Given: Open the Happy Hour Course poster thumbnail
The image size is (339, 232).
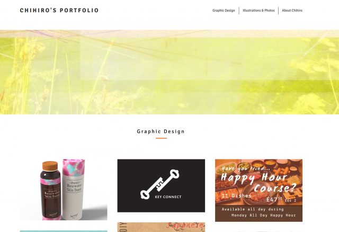Looking at the screenshot, I should click(258, 190).
